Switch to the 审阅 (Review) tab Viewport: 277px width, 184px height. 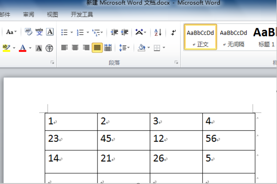(29, 14)
